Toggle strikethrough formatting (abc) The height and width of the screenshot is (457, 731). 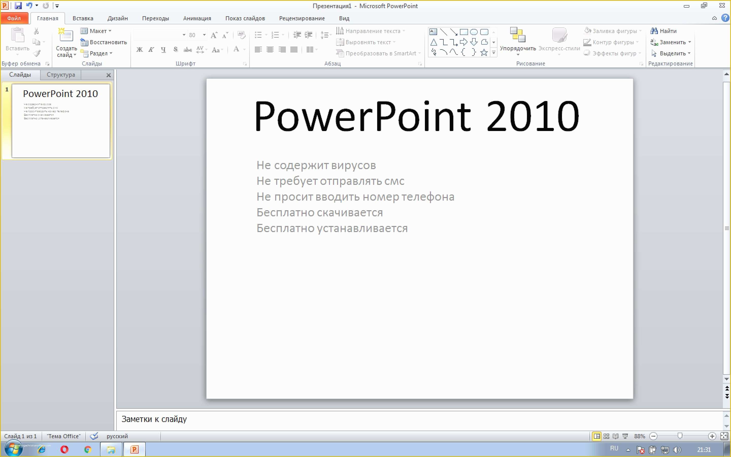point(188,50)
